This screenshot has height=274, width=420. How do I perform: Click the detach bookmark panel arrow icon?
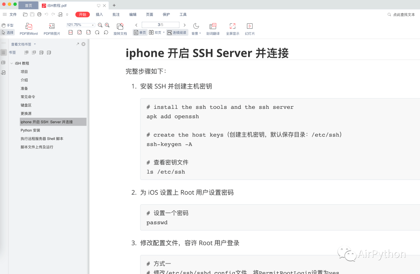click(x=78, y=44)
